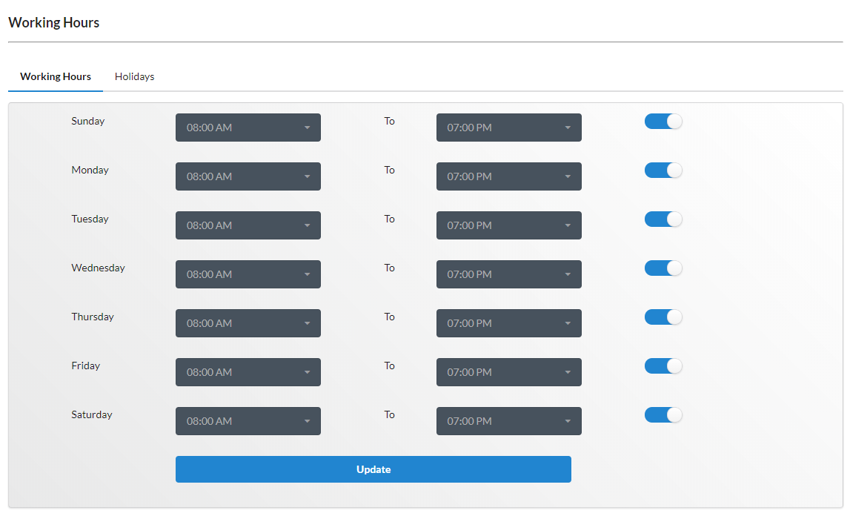The image size is (850, 516).
Task: Click the Tuesday day label
Action: (x=90, y=219)
